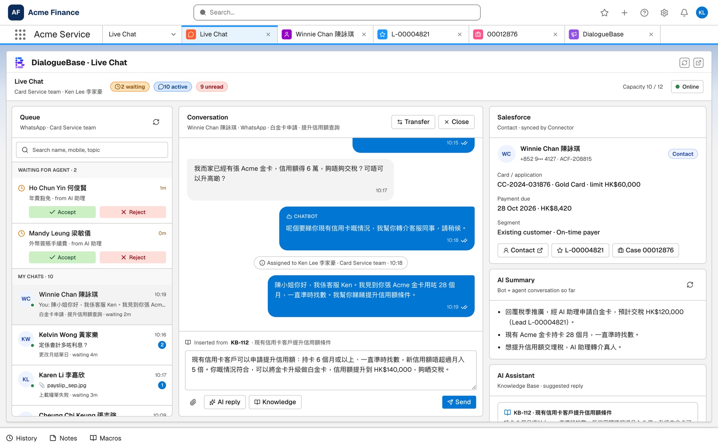Open Karen Li 李嘉欣 chat
The height and width of the screenshot is (448, 718).
(92, 385)
